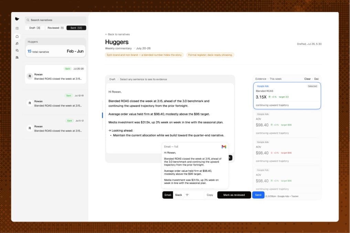Select the second evidence card, AOV $98.40
This screenshot has height=233, width=350.
point(287,124)
